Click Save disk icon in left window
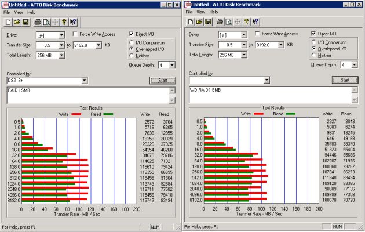 point(25,22)
